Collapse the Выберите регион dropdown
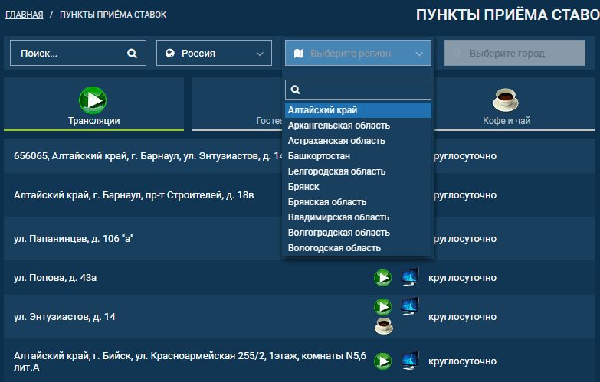The image size is (600, 382). pyautogui.click(x=358, y=53)
